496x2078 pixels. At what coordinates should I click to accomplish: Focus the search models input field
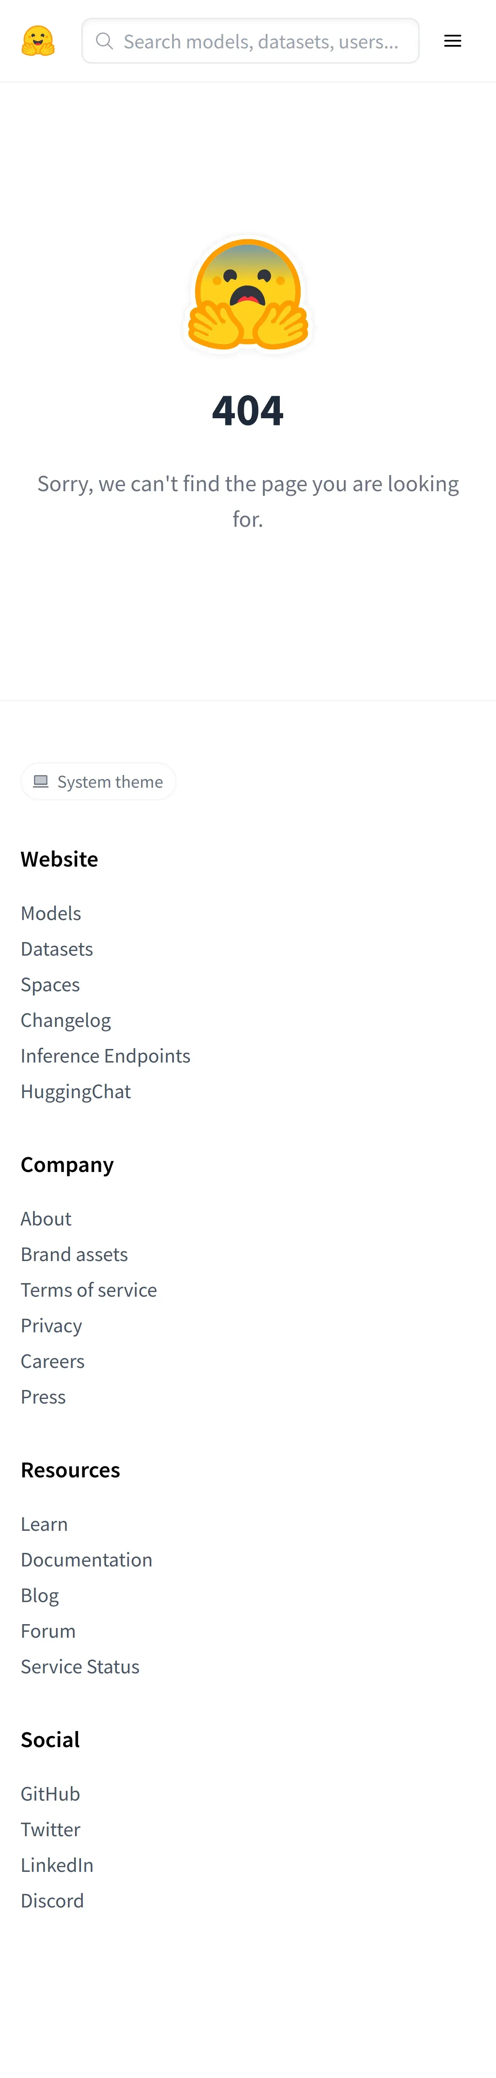(x=260, y=41)
